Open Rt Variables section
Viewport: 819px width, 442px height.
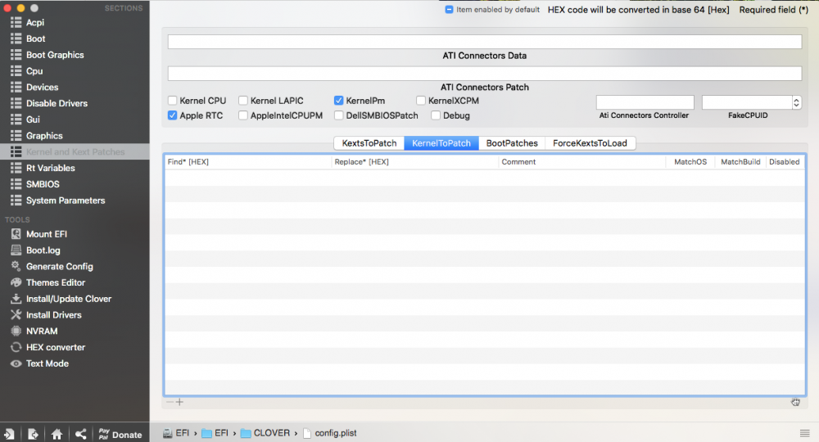coord(50,168)
